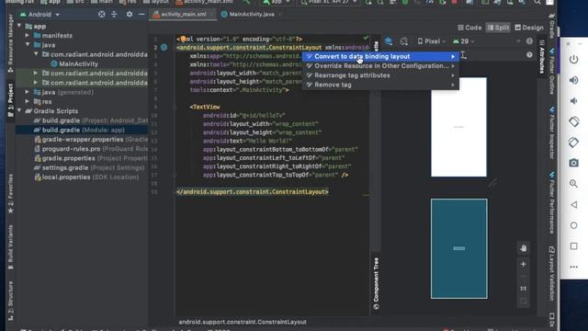
Task: Take emulator screenshot with camera icon
Action: tap(573, 163)
